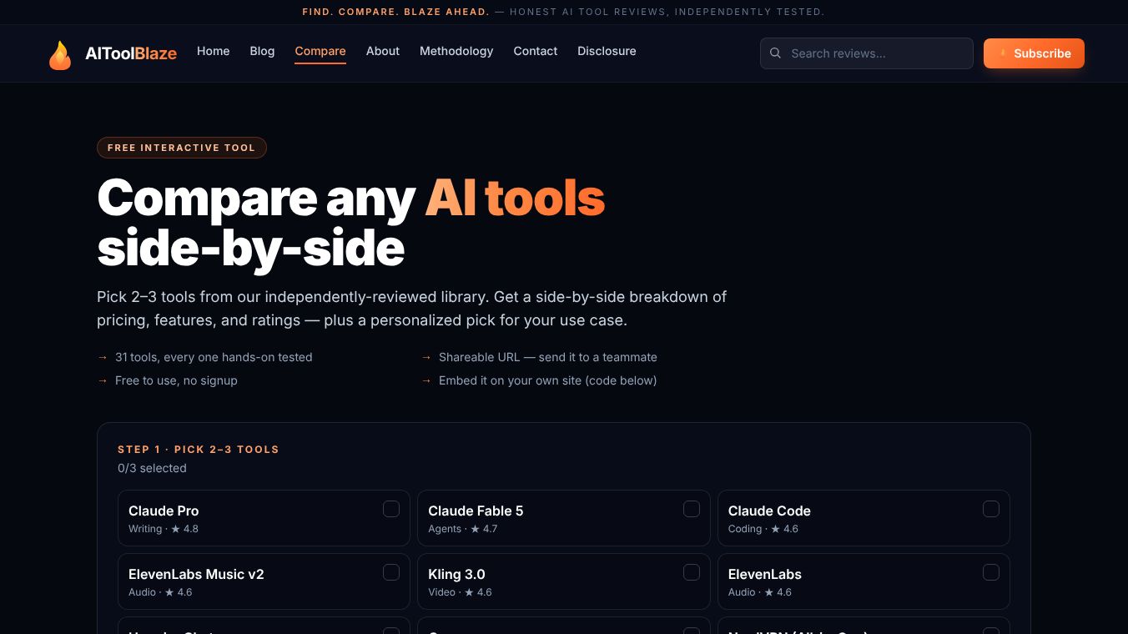Click the 'Writing · ★ 4.8' rating text
The image size is (1128, 634).
pyautogui.click(x=164, y=529)
